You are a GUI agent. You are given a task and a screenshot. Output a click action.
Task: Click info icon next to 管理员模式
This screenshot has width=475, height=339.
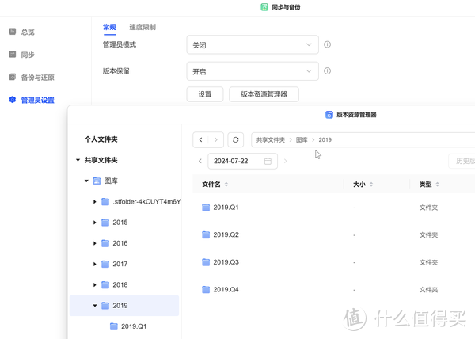click(327, 45)
